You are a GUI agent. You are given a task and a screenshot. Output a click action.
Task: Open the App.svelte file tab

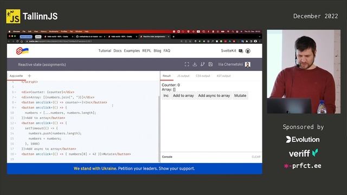click(16, 76)
